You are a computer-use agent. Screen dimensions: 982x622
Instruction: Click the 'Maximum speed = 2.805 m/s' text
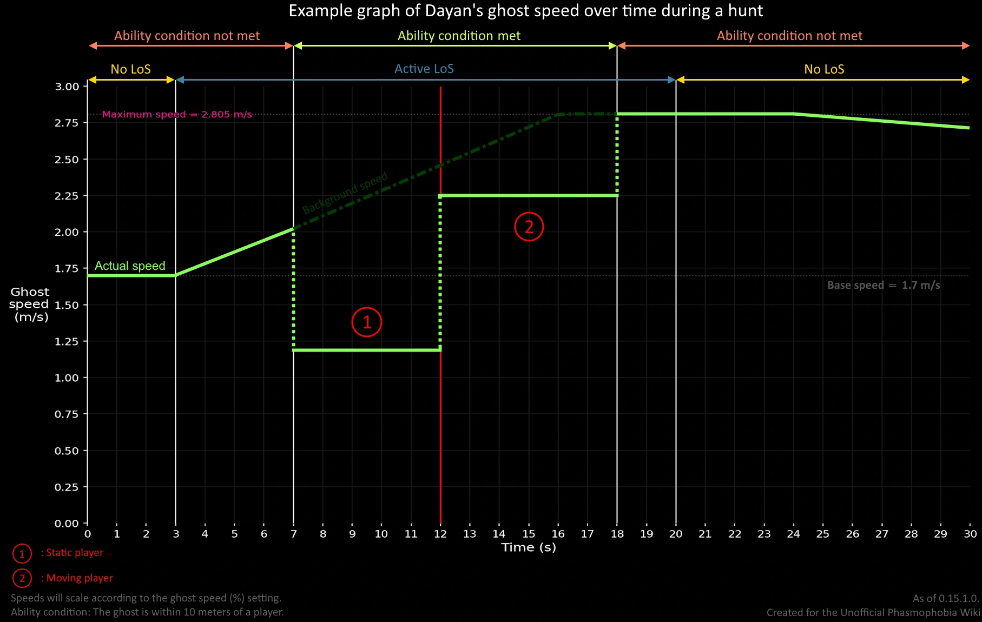[177, 114]
